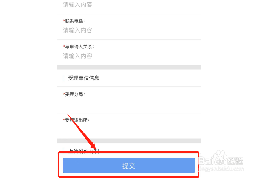Click the 上传附件材料 section heading
Image resolution: width=258 pixels, height=178 pixels.
(83, 151)
